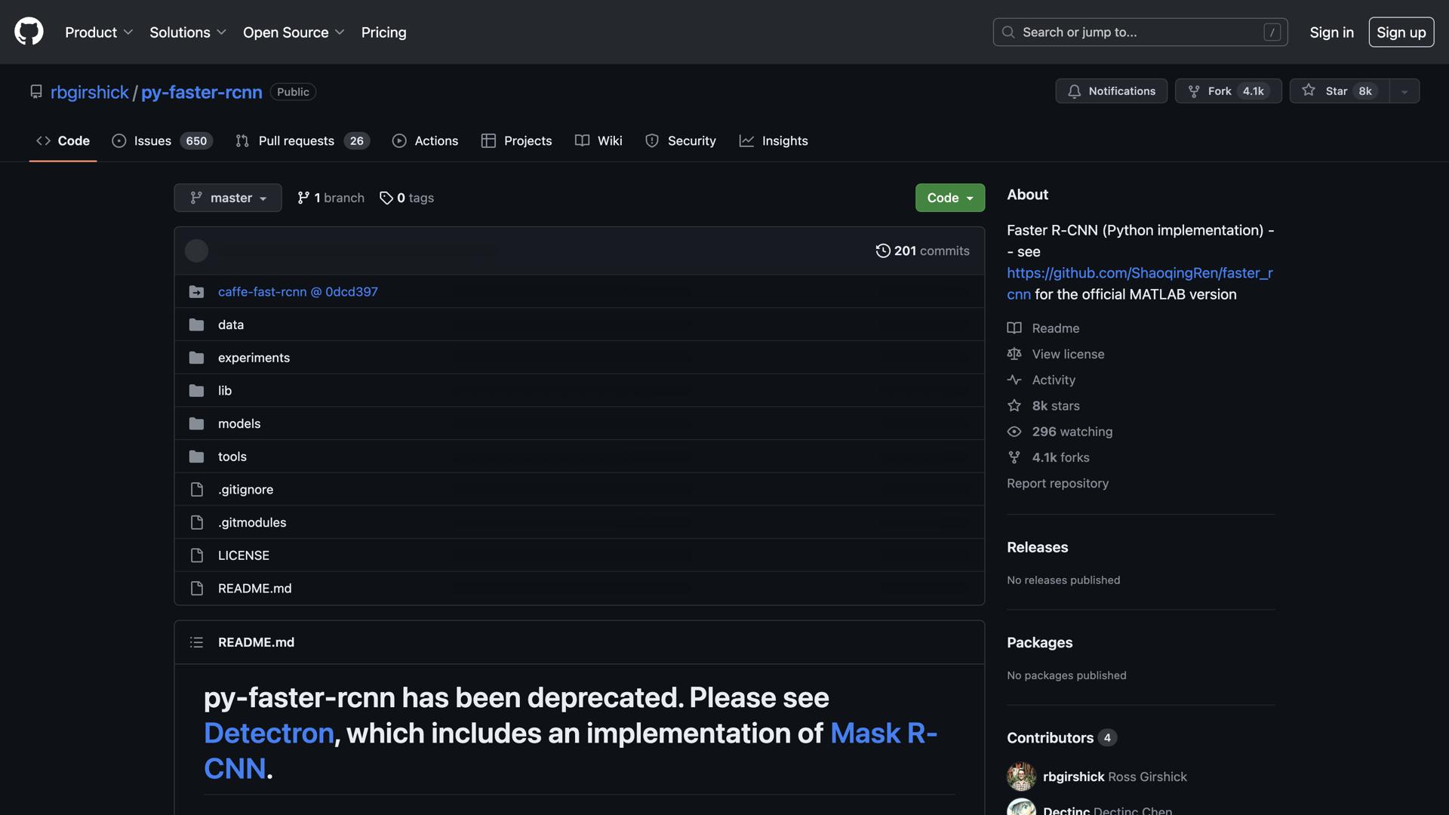Click rbgirshick contributor avatar

[x=1021, y=777]
